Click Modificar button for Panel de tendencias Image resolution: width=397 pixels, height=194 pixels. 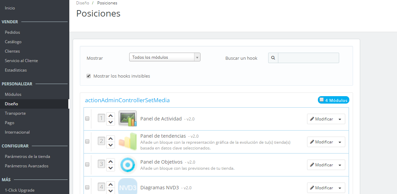pos(322,142)
